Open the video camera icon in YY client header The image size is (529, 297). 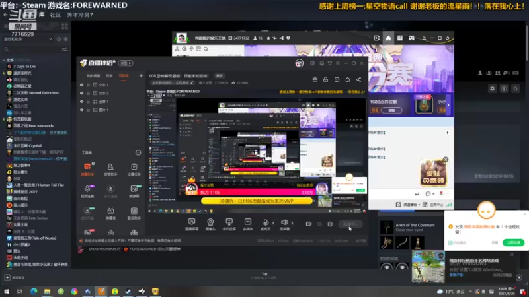[x=377, y=38]
